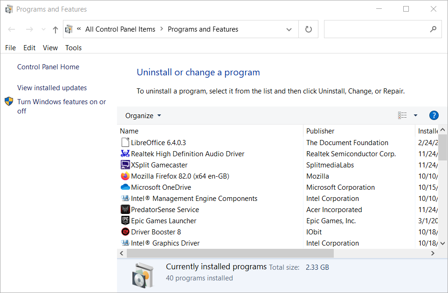Select Driver Booster 8 name text
The width and height of the screenshot is (448, 293).
(x=156, y=232)
